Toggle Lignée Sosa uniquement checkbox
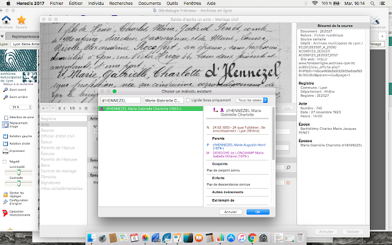The width and height of the screenshot is (392, 245). click(x=188, y=100)
